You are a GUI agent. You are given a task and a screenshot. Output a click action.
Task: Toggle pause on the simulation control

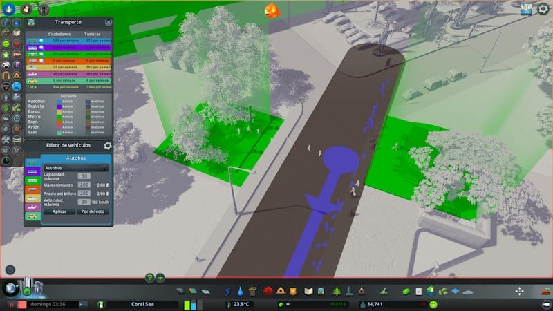11,304
